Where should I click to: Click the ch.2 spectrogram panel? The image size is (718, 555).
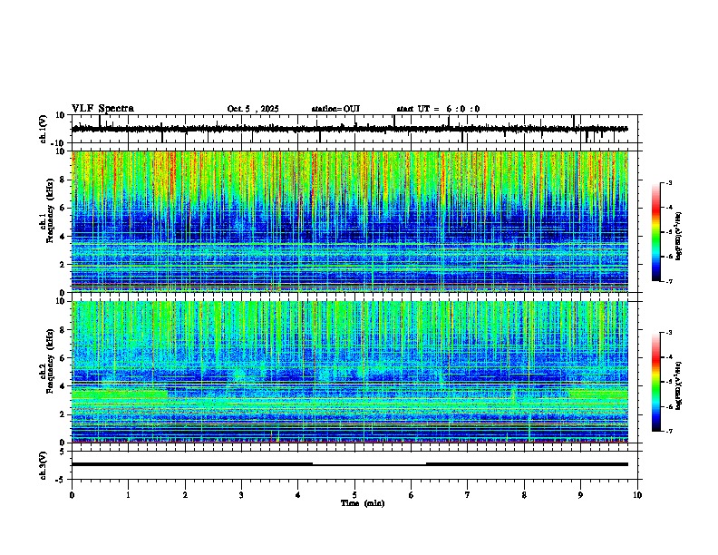pyautogui.click(x=350, y=372)
